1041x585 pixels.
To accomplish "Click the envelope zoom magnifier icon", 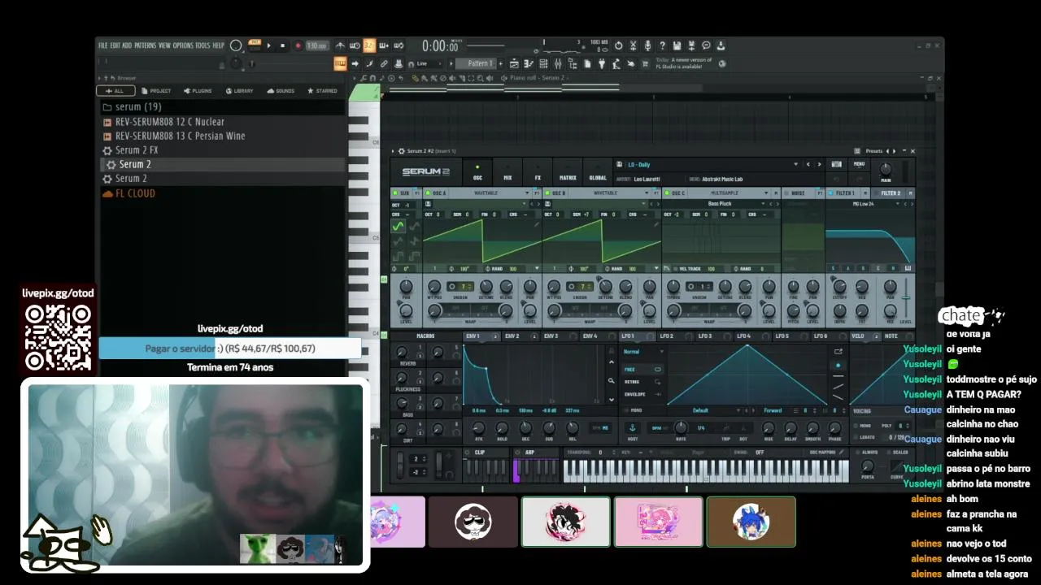I will click(x=612, y=380).
